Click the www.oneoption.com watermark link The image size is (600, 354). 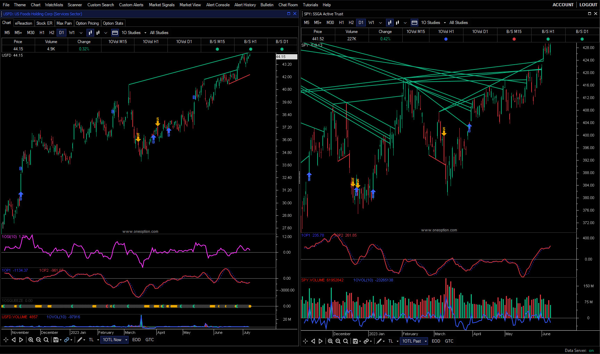coord(140,231)
